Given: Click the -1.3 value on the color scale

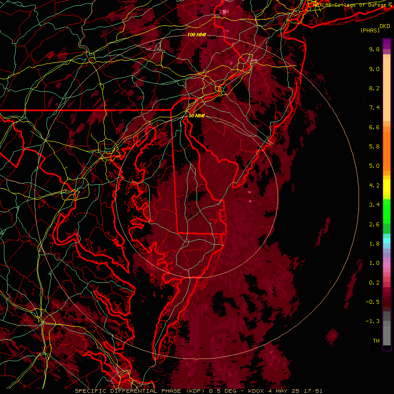Looking at the screenshot, I should point(373,321).
